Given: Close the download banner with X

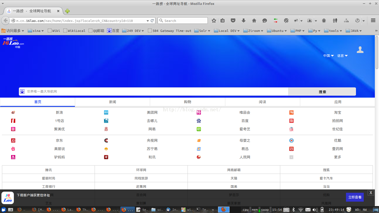Looking at the screenshot, I should pos(371,193).
